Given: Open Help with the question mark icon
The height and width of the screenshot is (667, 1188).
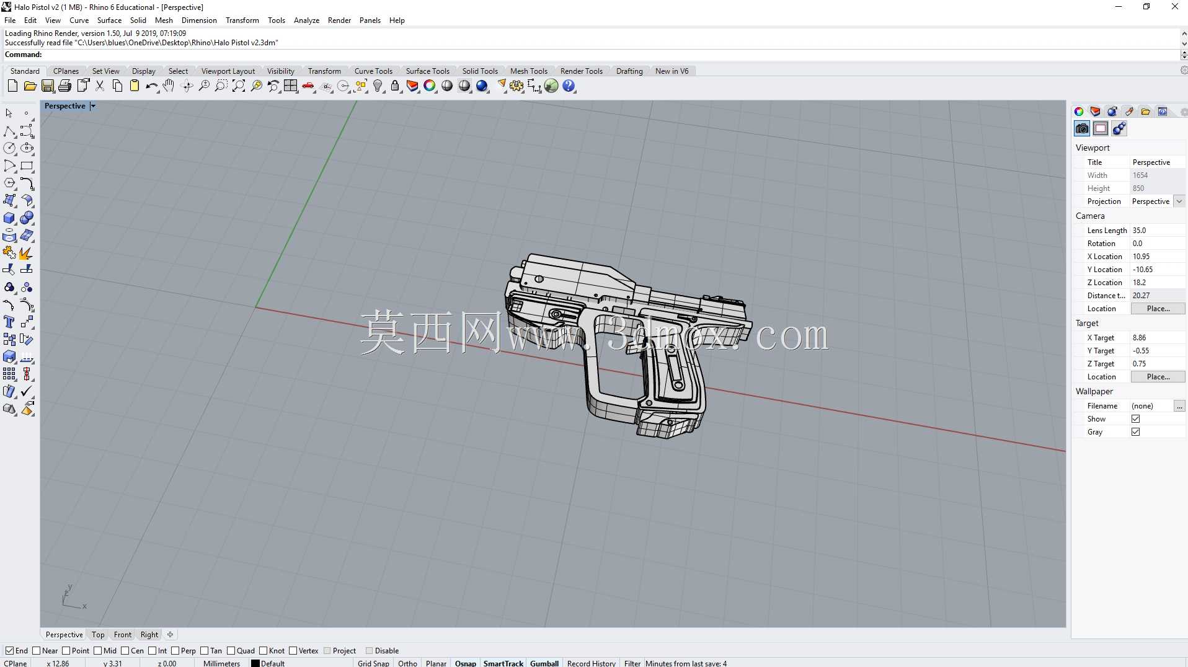Looking at the screenshot, I should (569, 86).
